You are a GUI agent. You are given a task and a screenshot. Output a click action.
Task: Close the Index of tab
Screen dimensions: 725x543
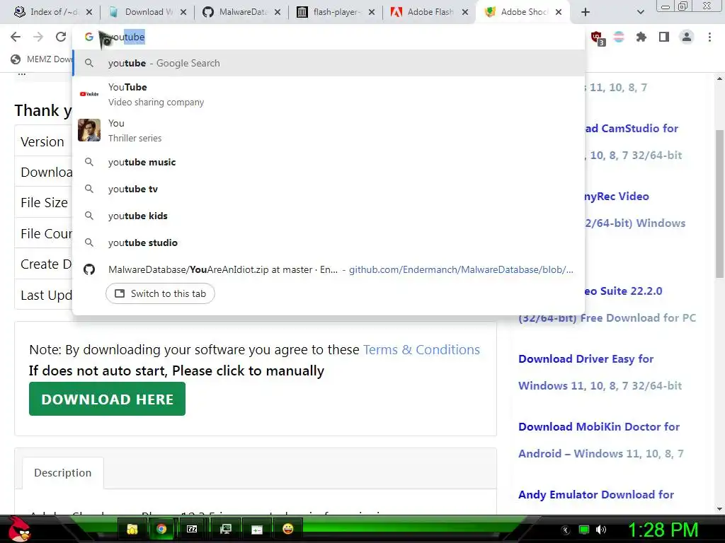[x=89, y=12]
